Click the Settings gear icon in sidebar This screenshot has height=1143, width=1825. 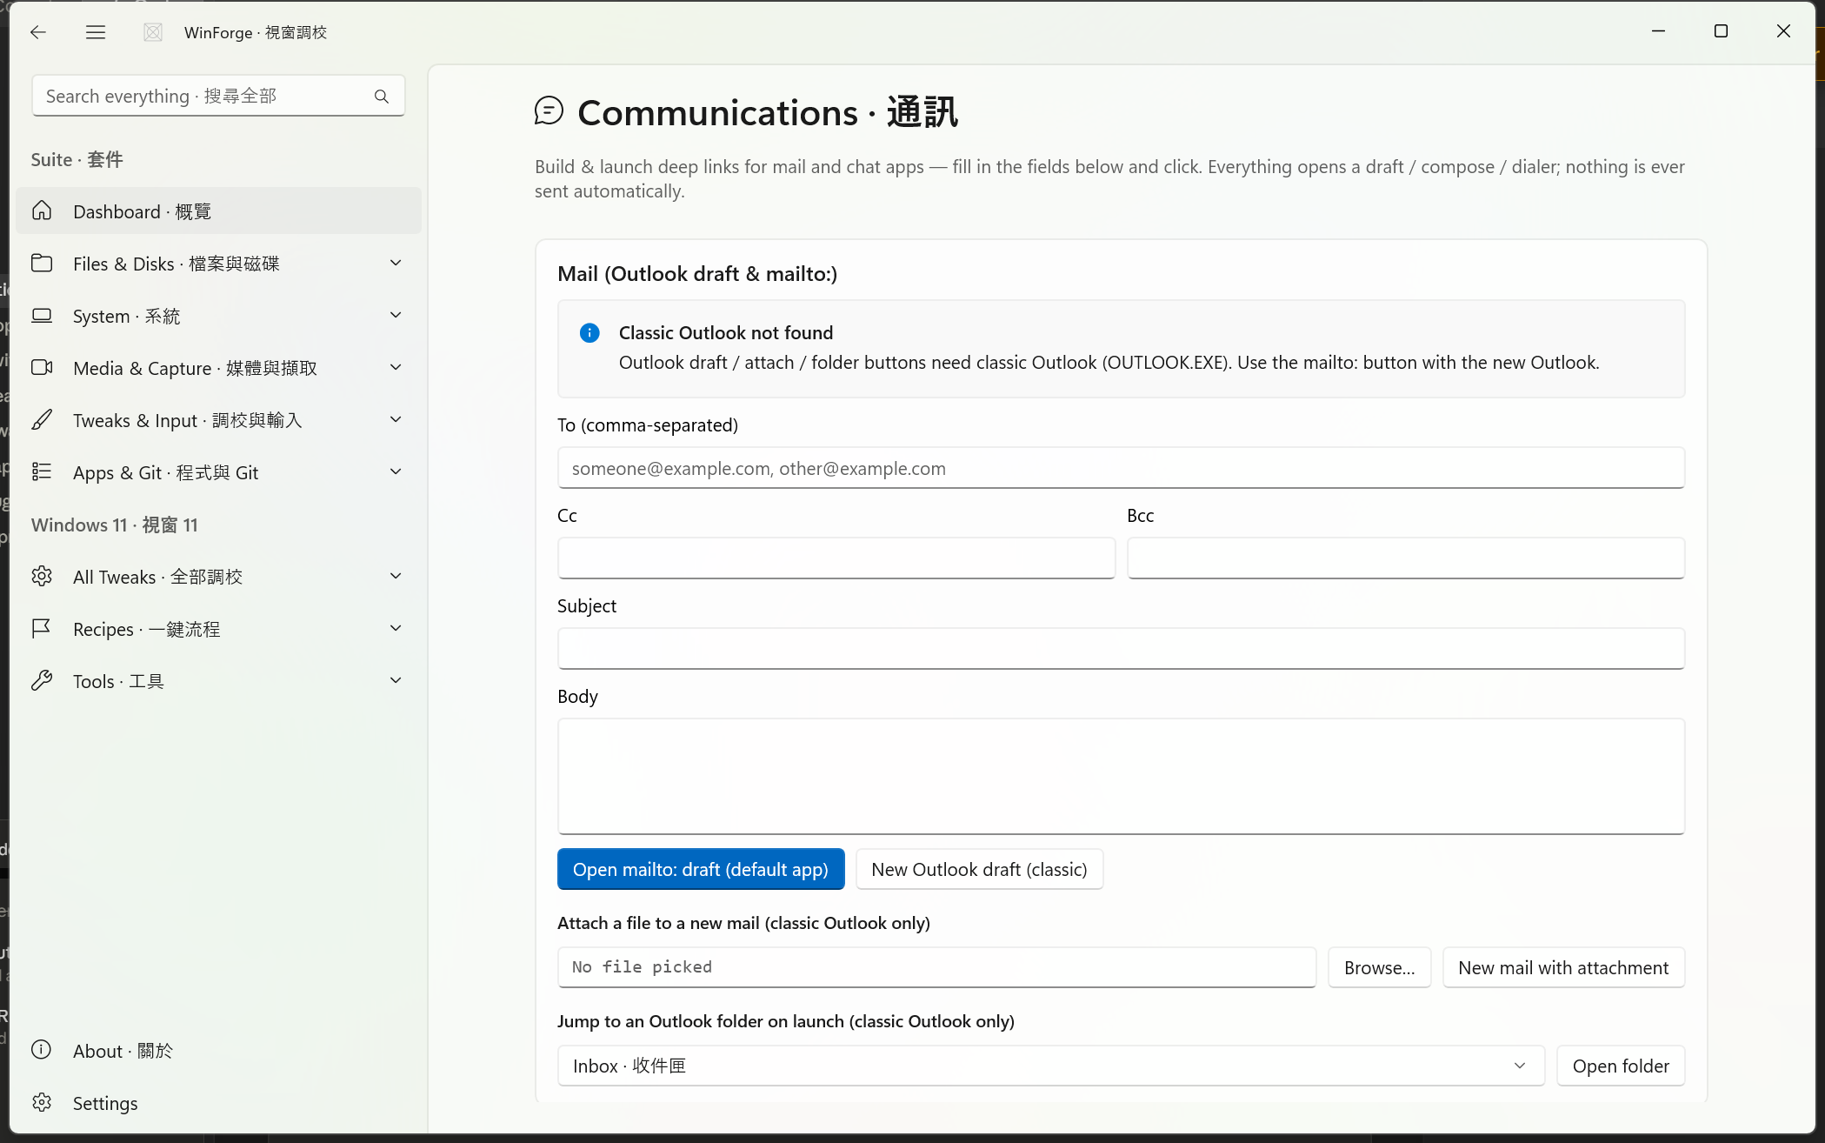(x=42, y=1103)
